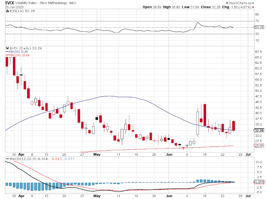Click the small icon before RSI(14) label

(x=7, y=11)
